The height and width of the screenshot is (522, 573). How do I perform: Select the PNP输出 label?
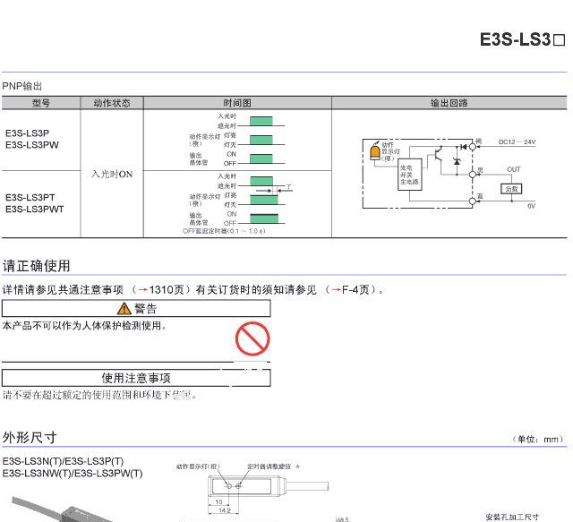[21, 86]
